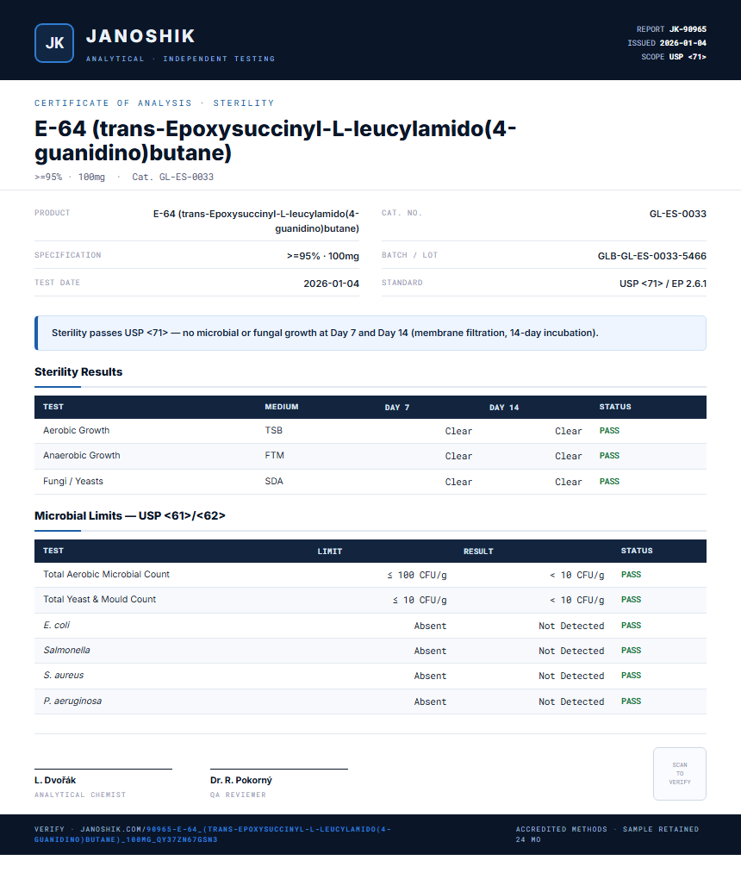Click RESULT column header

click(x=478, y=552)
